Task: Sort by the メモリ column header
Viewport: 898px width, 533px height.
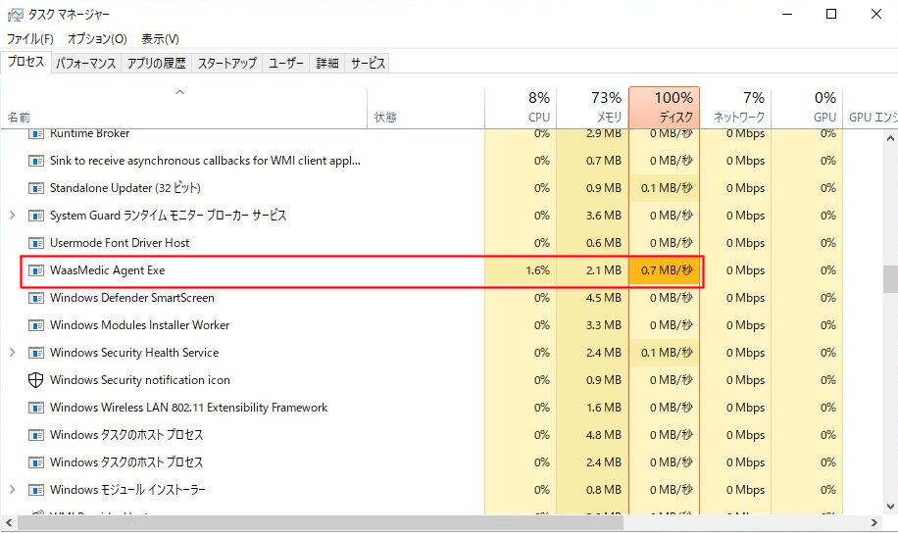Action: tap(592, 108)
